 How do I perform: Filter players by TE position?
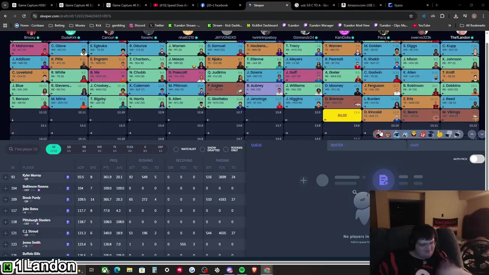[x=115, y=149]
